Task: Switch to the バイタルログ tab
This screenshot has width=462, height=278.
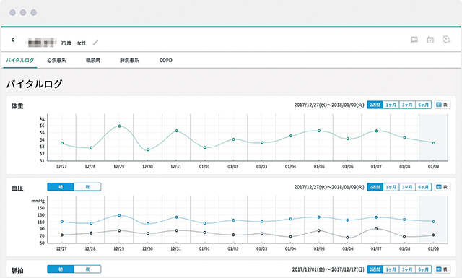Action: click(x=20, y=60)
